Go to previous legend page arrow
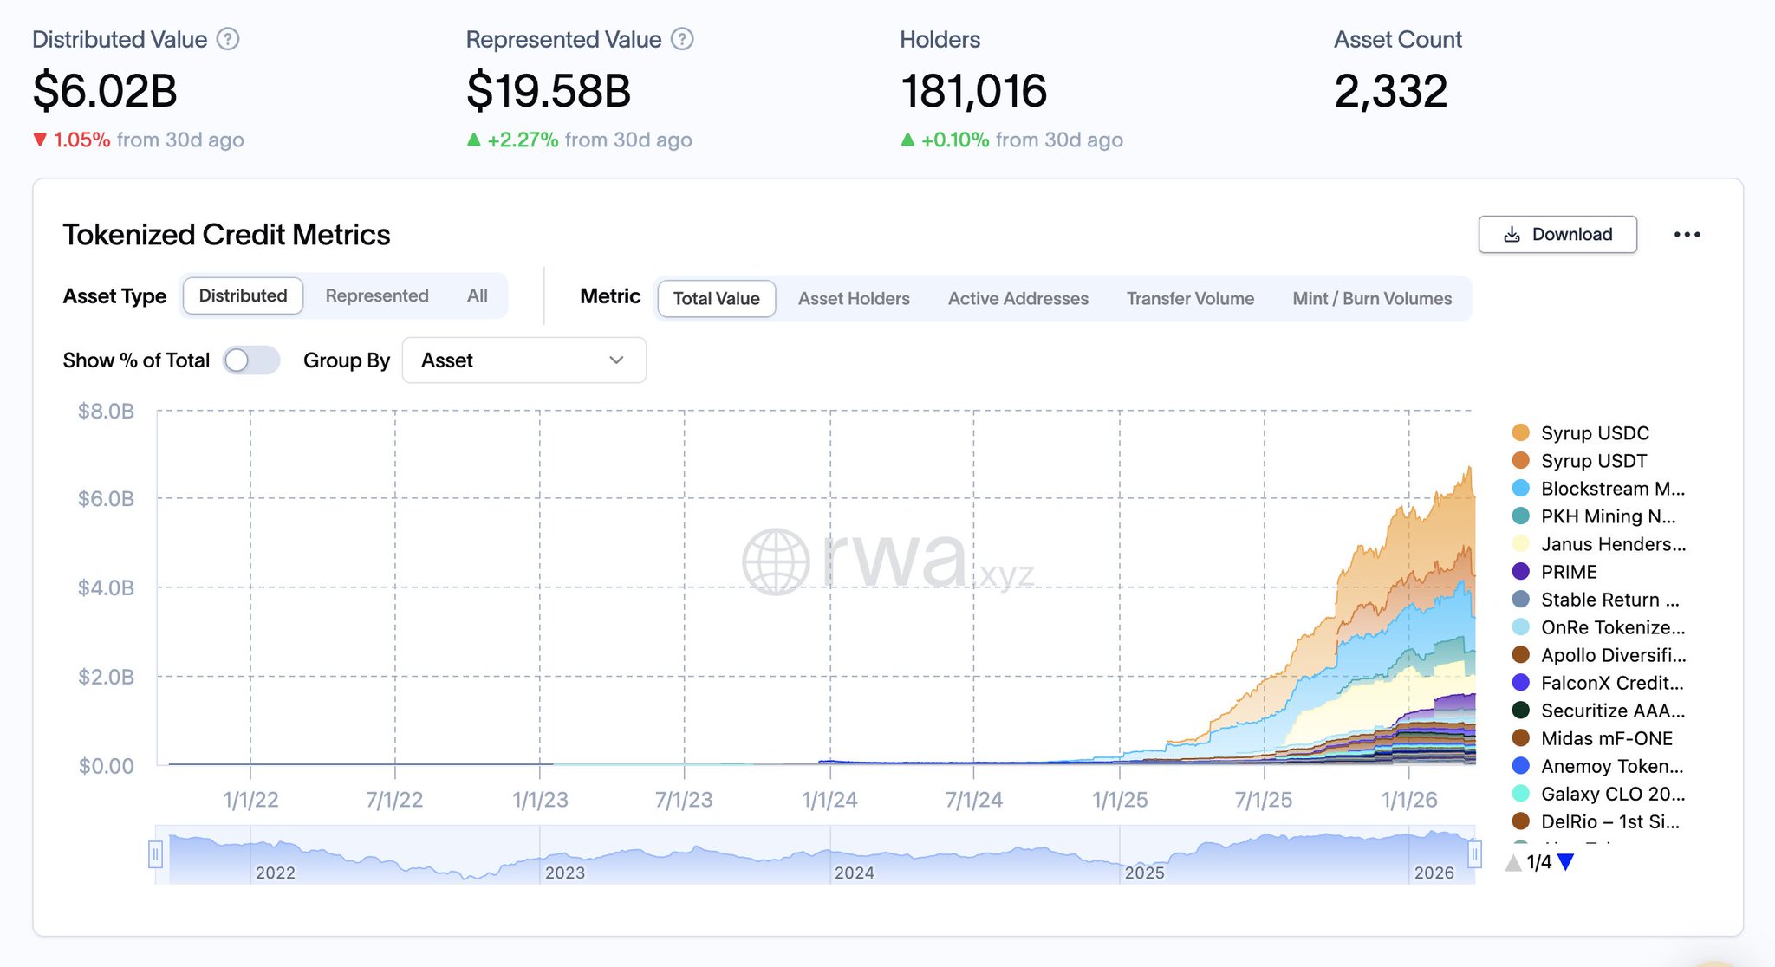 click(1513, 862)
